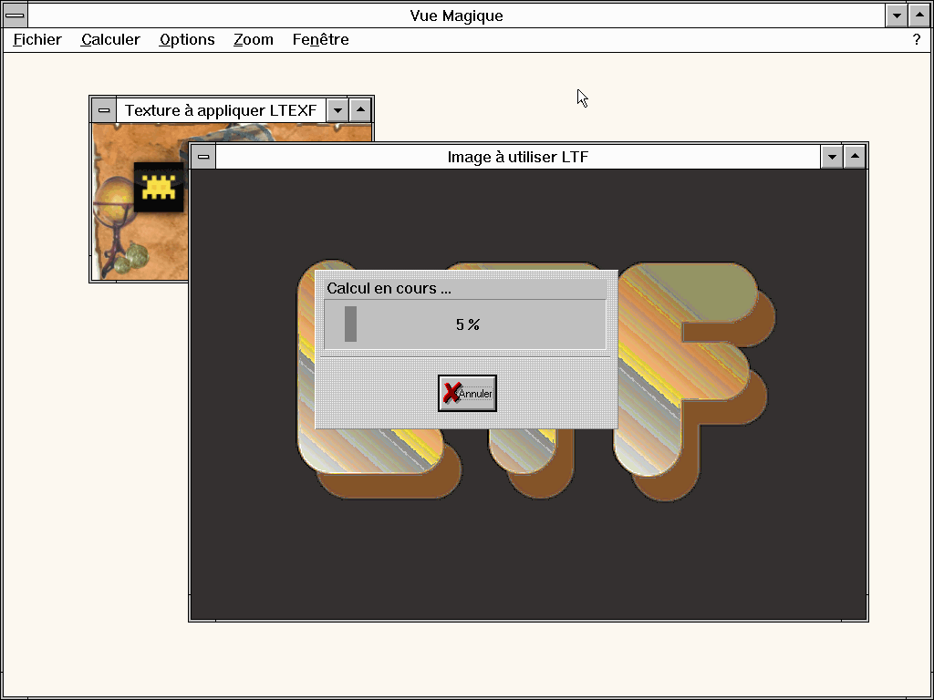Click the 5 % progress bar

click(x=464, y=324)
